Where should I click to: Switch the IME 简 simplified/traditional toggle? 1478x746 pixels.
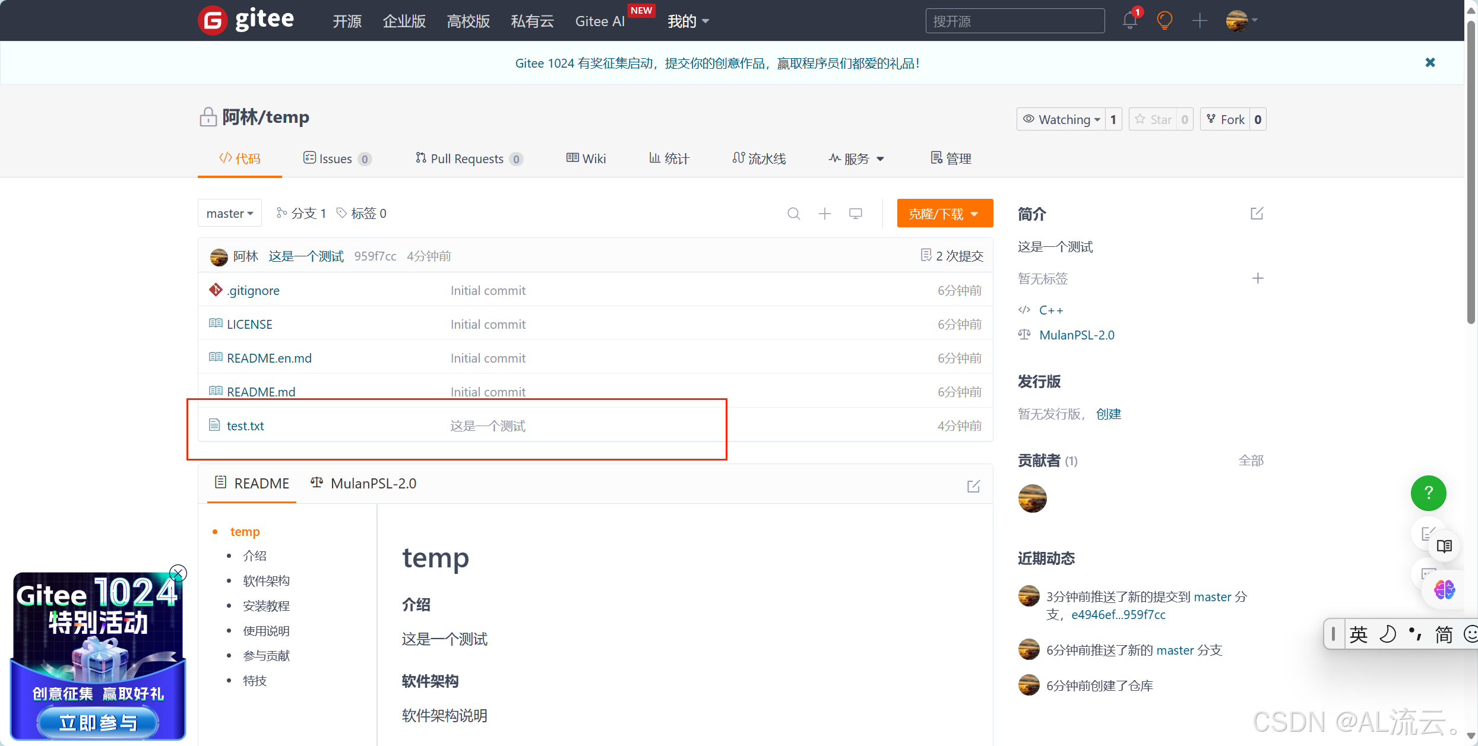click(x=1444, y=634)
